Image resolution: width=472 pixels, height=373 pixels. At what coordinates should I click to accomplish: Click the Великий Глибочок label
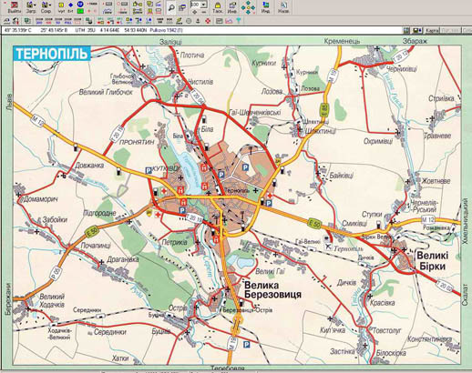coord(106,92)
